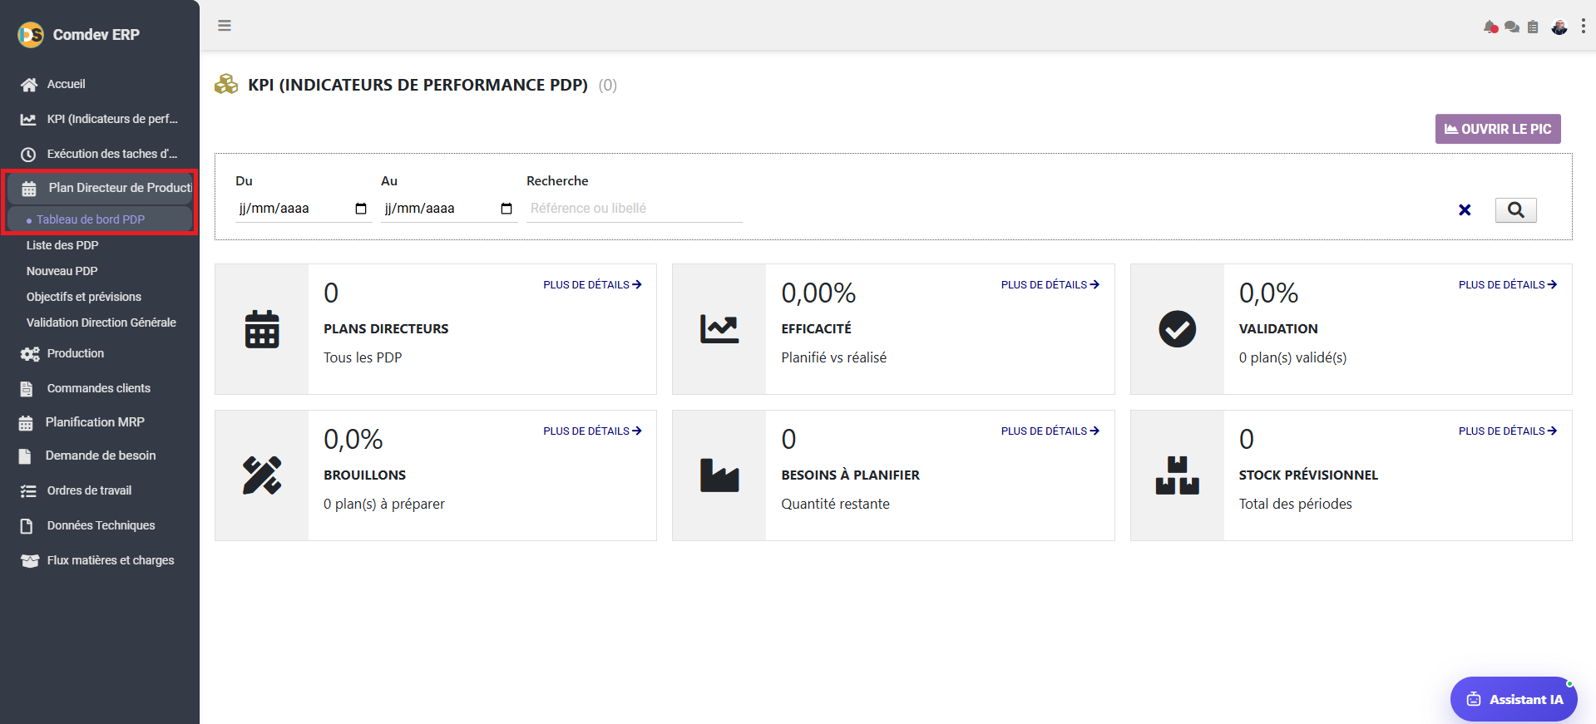Open the user profile avatar
This screenshot has width=1596, height=724.
coord(1559,27)
